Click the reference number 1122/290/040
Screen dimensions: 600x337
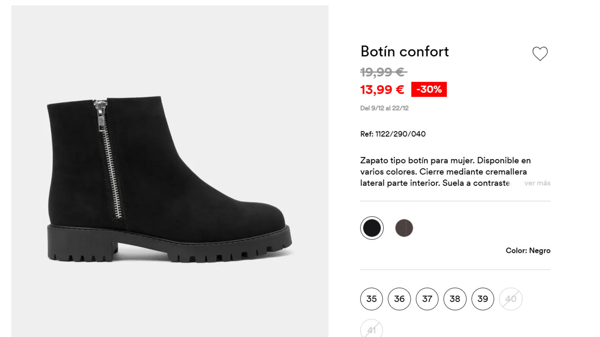click(x=392, y=134)
